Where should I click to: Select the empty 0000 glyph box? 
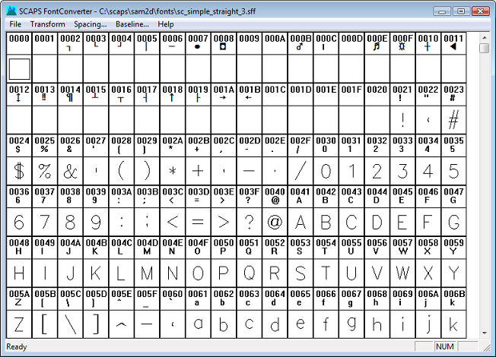coord(19,69)
